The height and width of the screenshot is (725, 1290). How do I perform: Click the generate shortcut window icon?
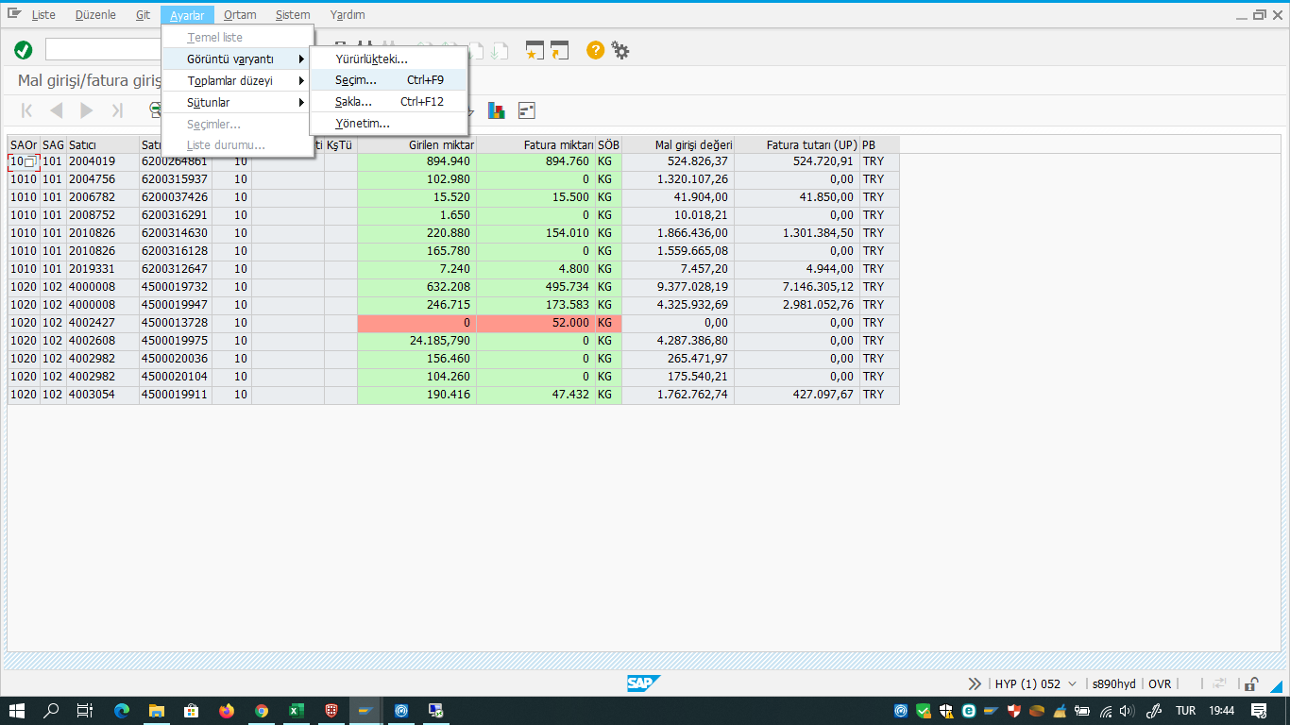560,50
